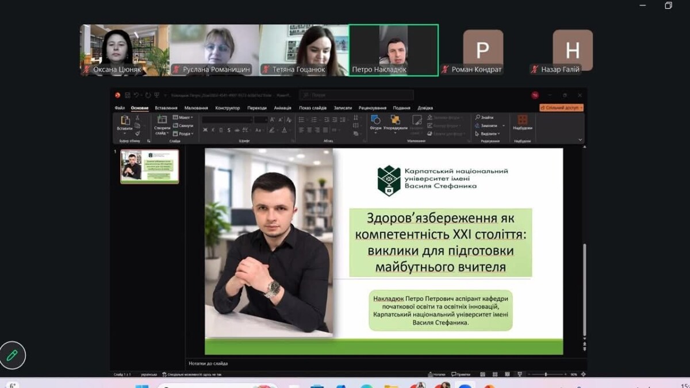The width and height of the screenshot is (690, 388).
Task: Click the Arrange (Упорядкувати) icon
Action: tap(395, 120)
